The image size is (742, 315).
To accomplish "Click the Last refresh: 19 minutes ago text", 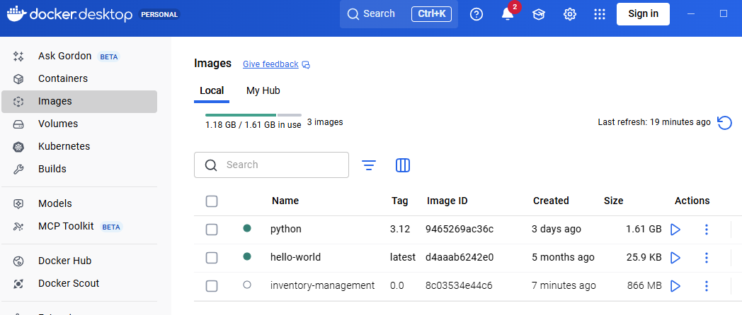I will (x=654, y=122).
